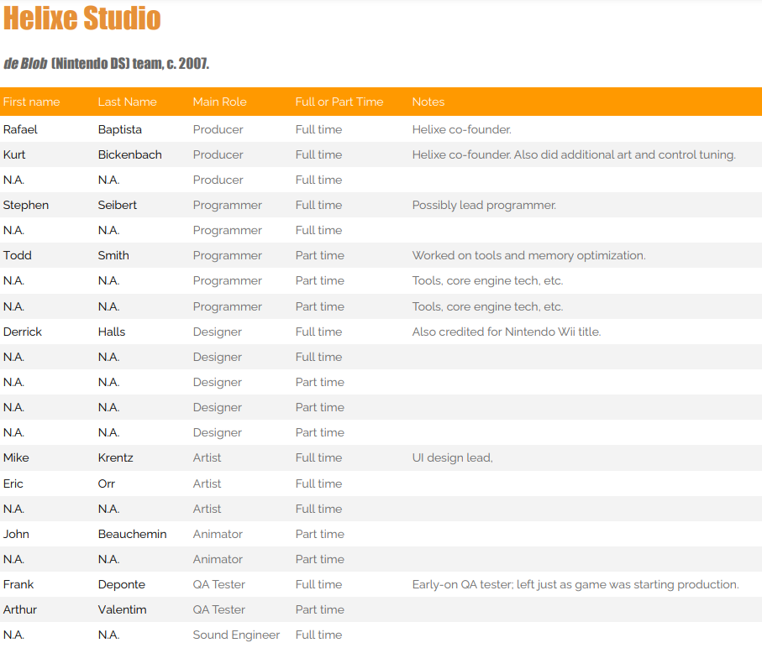This screenshot has width=762, height=648.
Task: Click Full time in Derrick Halls' row
Action: tap(318, 332)
